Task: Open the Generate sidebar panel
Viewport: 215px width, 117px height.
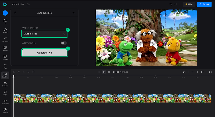Action: tap(5, 40)
